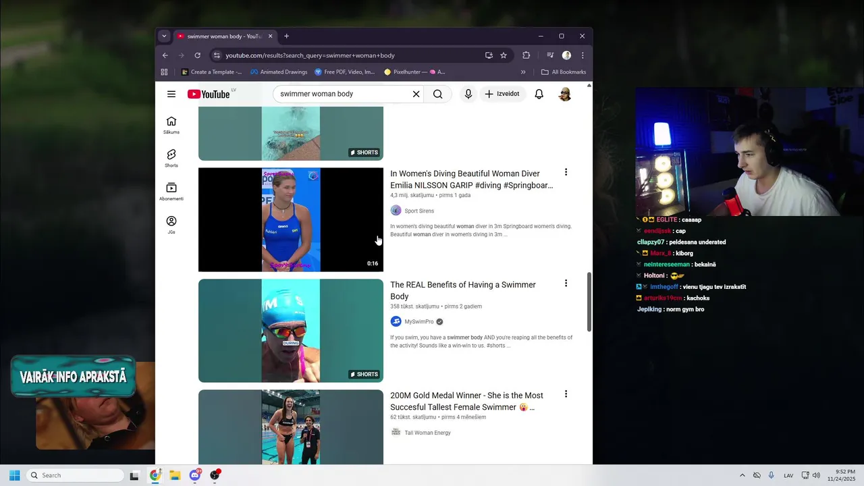The height and width of the screenshot is (486, 864).
Task: Open Pixelhunter bookmark
Action: 414,72
